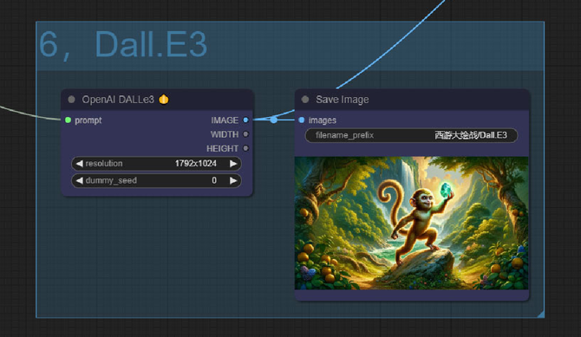Viewport: 581px width, 337px height.
Task: Increase dummy_seed with right arrow
Action: 233,180
